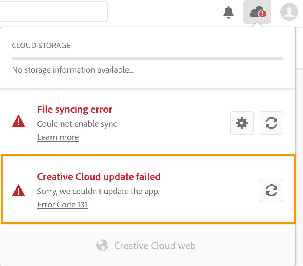
Task: Open the Learn more link
Action: [x=58, y=137]
